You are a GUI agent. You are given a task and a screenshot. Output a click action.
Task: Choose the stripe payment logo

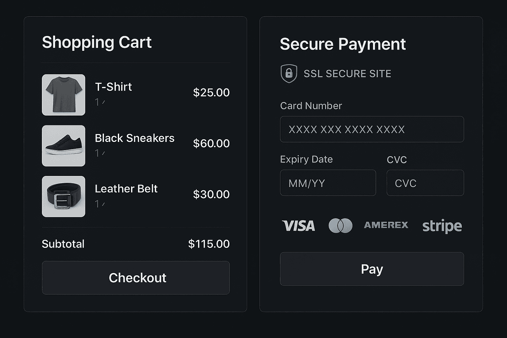coord(442,226)
